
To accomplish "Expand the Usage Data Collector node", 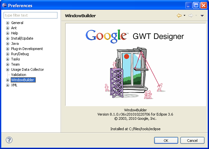I will coord(7,69).
